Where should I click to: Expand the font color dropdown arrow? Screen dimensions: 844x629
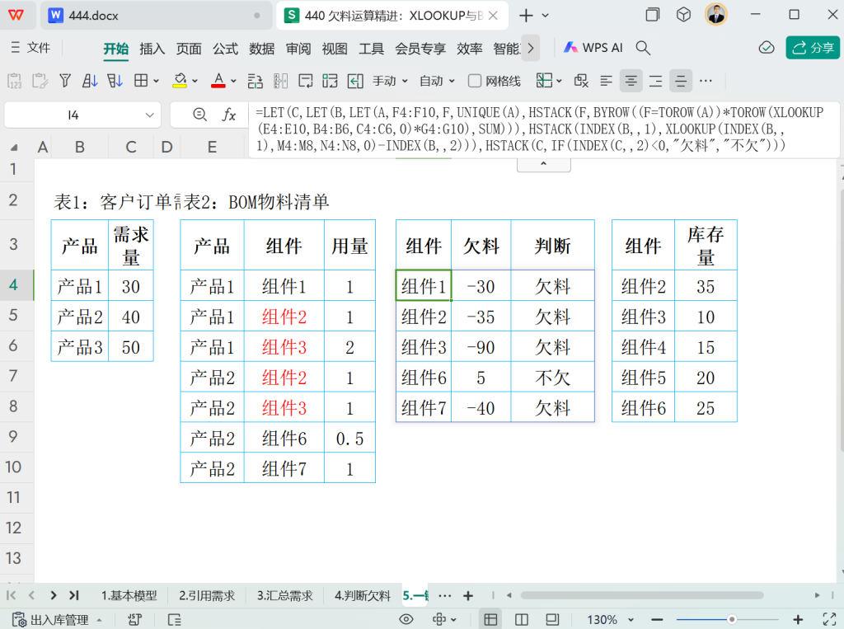[233, 82]
